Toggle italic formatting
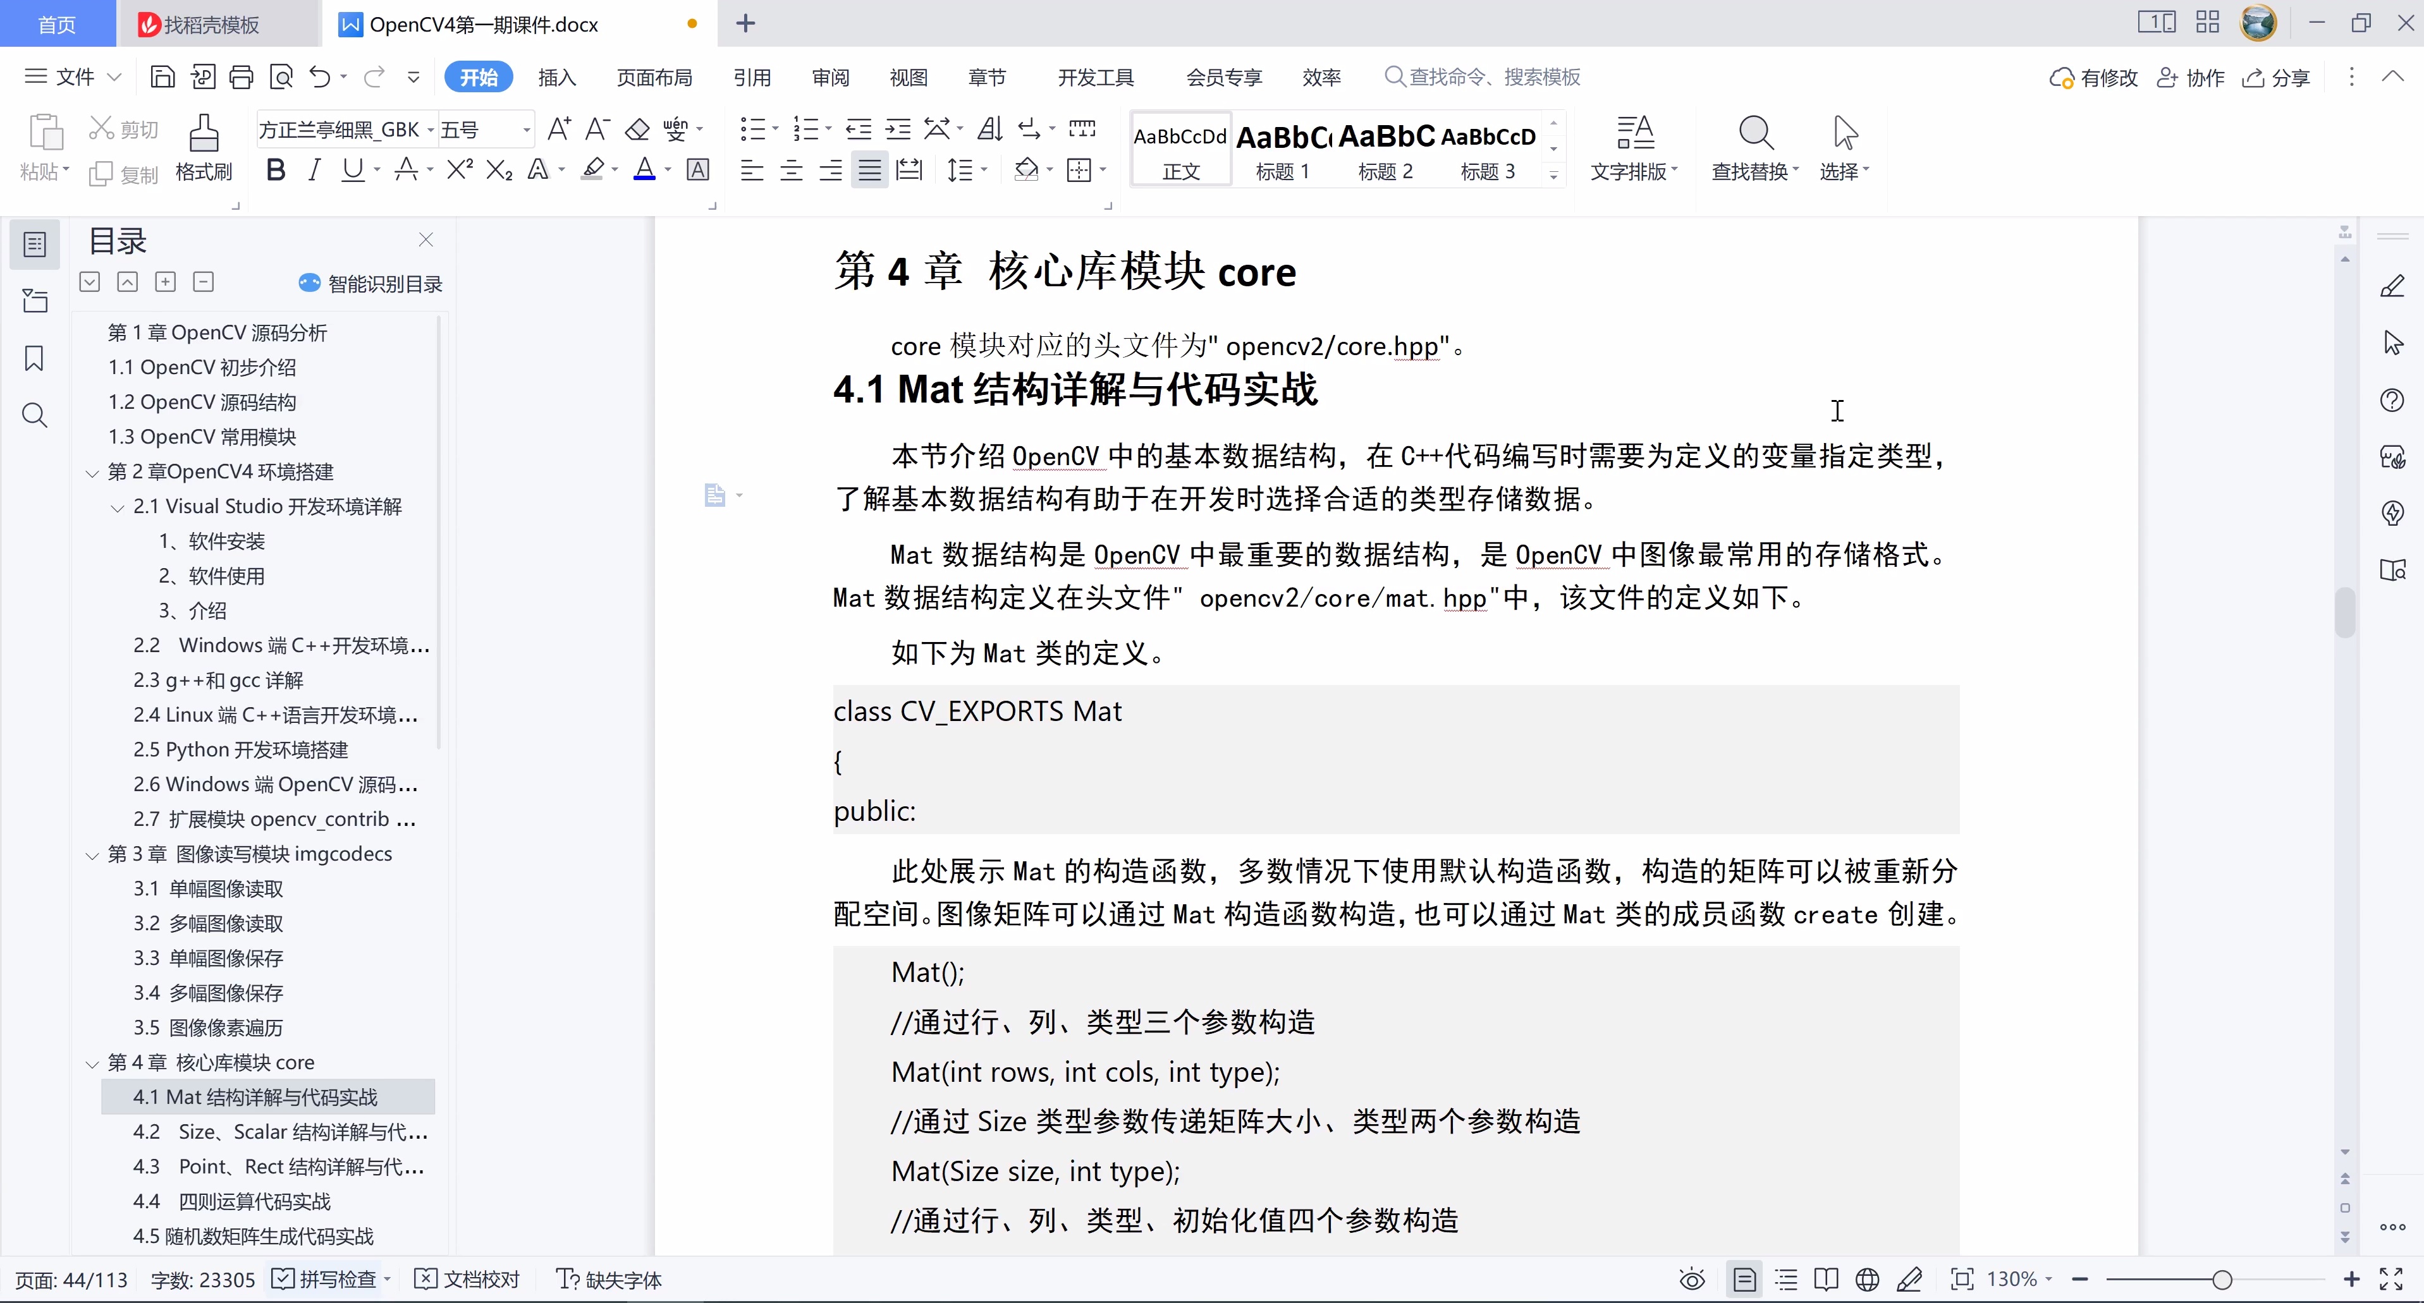This screenshot has height=1303, width=2424. (314, 169)
